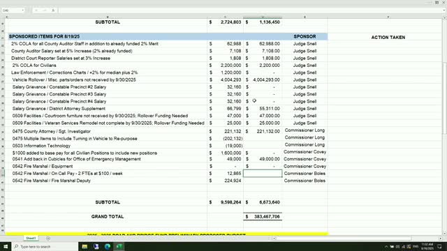Click 'County Auditor Salary set at 5% Increase' cell
This screenshot has width=447, height=251.
pos(71,51)
